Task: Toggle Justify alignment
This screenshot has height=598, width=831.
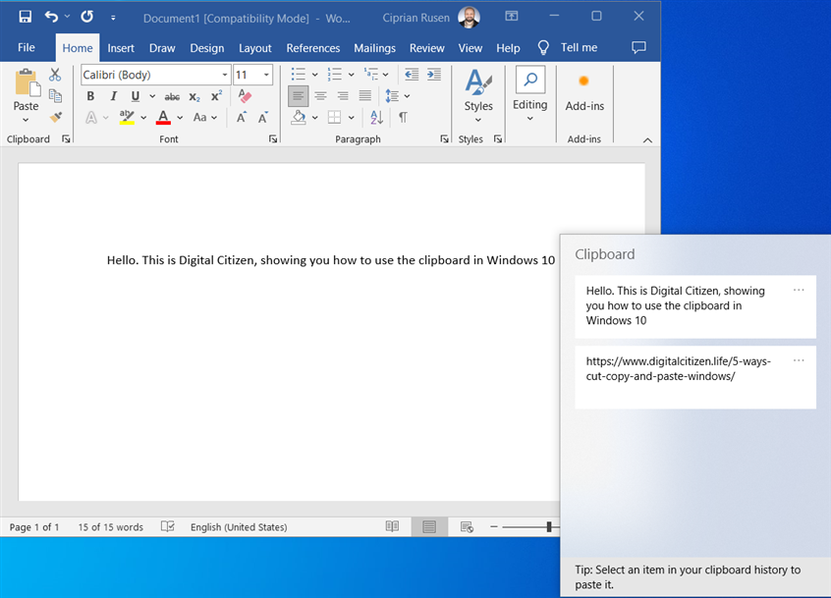Action: click(x=365, y=96)
